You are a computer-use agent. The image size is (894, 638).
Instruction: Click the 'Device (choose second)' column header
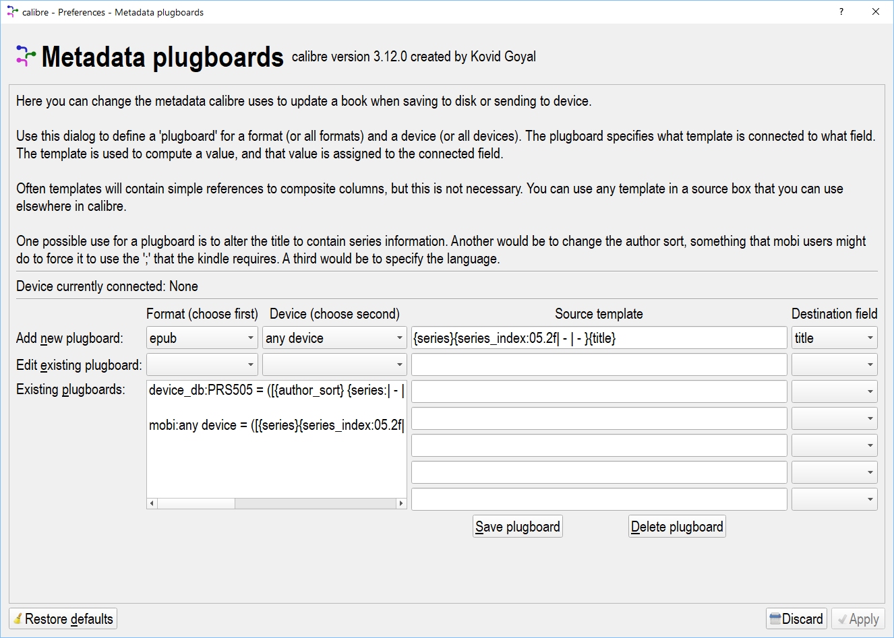point(334,314)
